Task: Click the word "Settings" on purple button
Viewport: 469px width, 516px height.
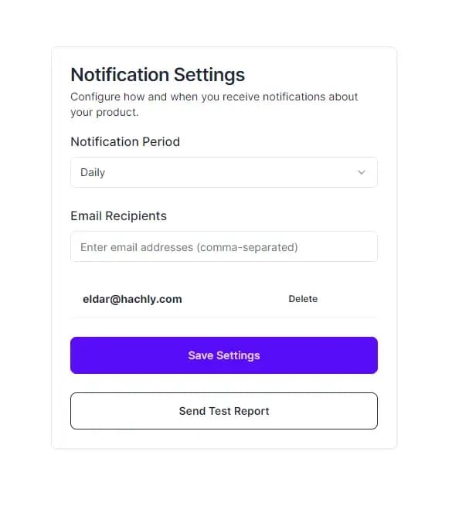Action: pos(238,355)
